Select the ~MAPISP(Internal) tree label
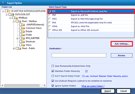 tap(35, 25)
